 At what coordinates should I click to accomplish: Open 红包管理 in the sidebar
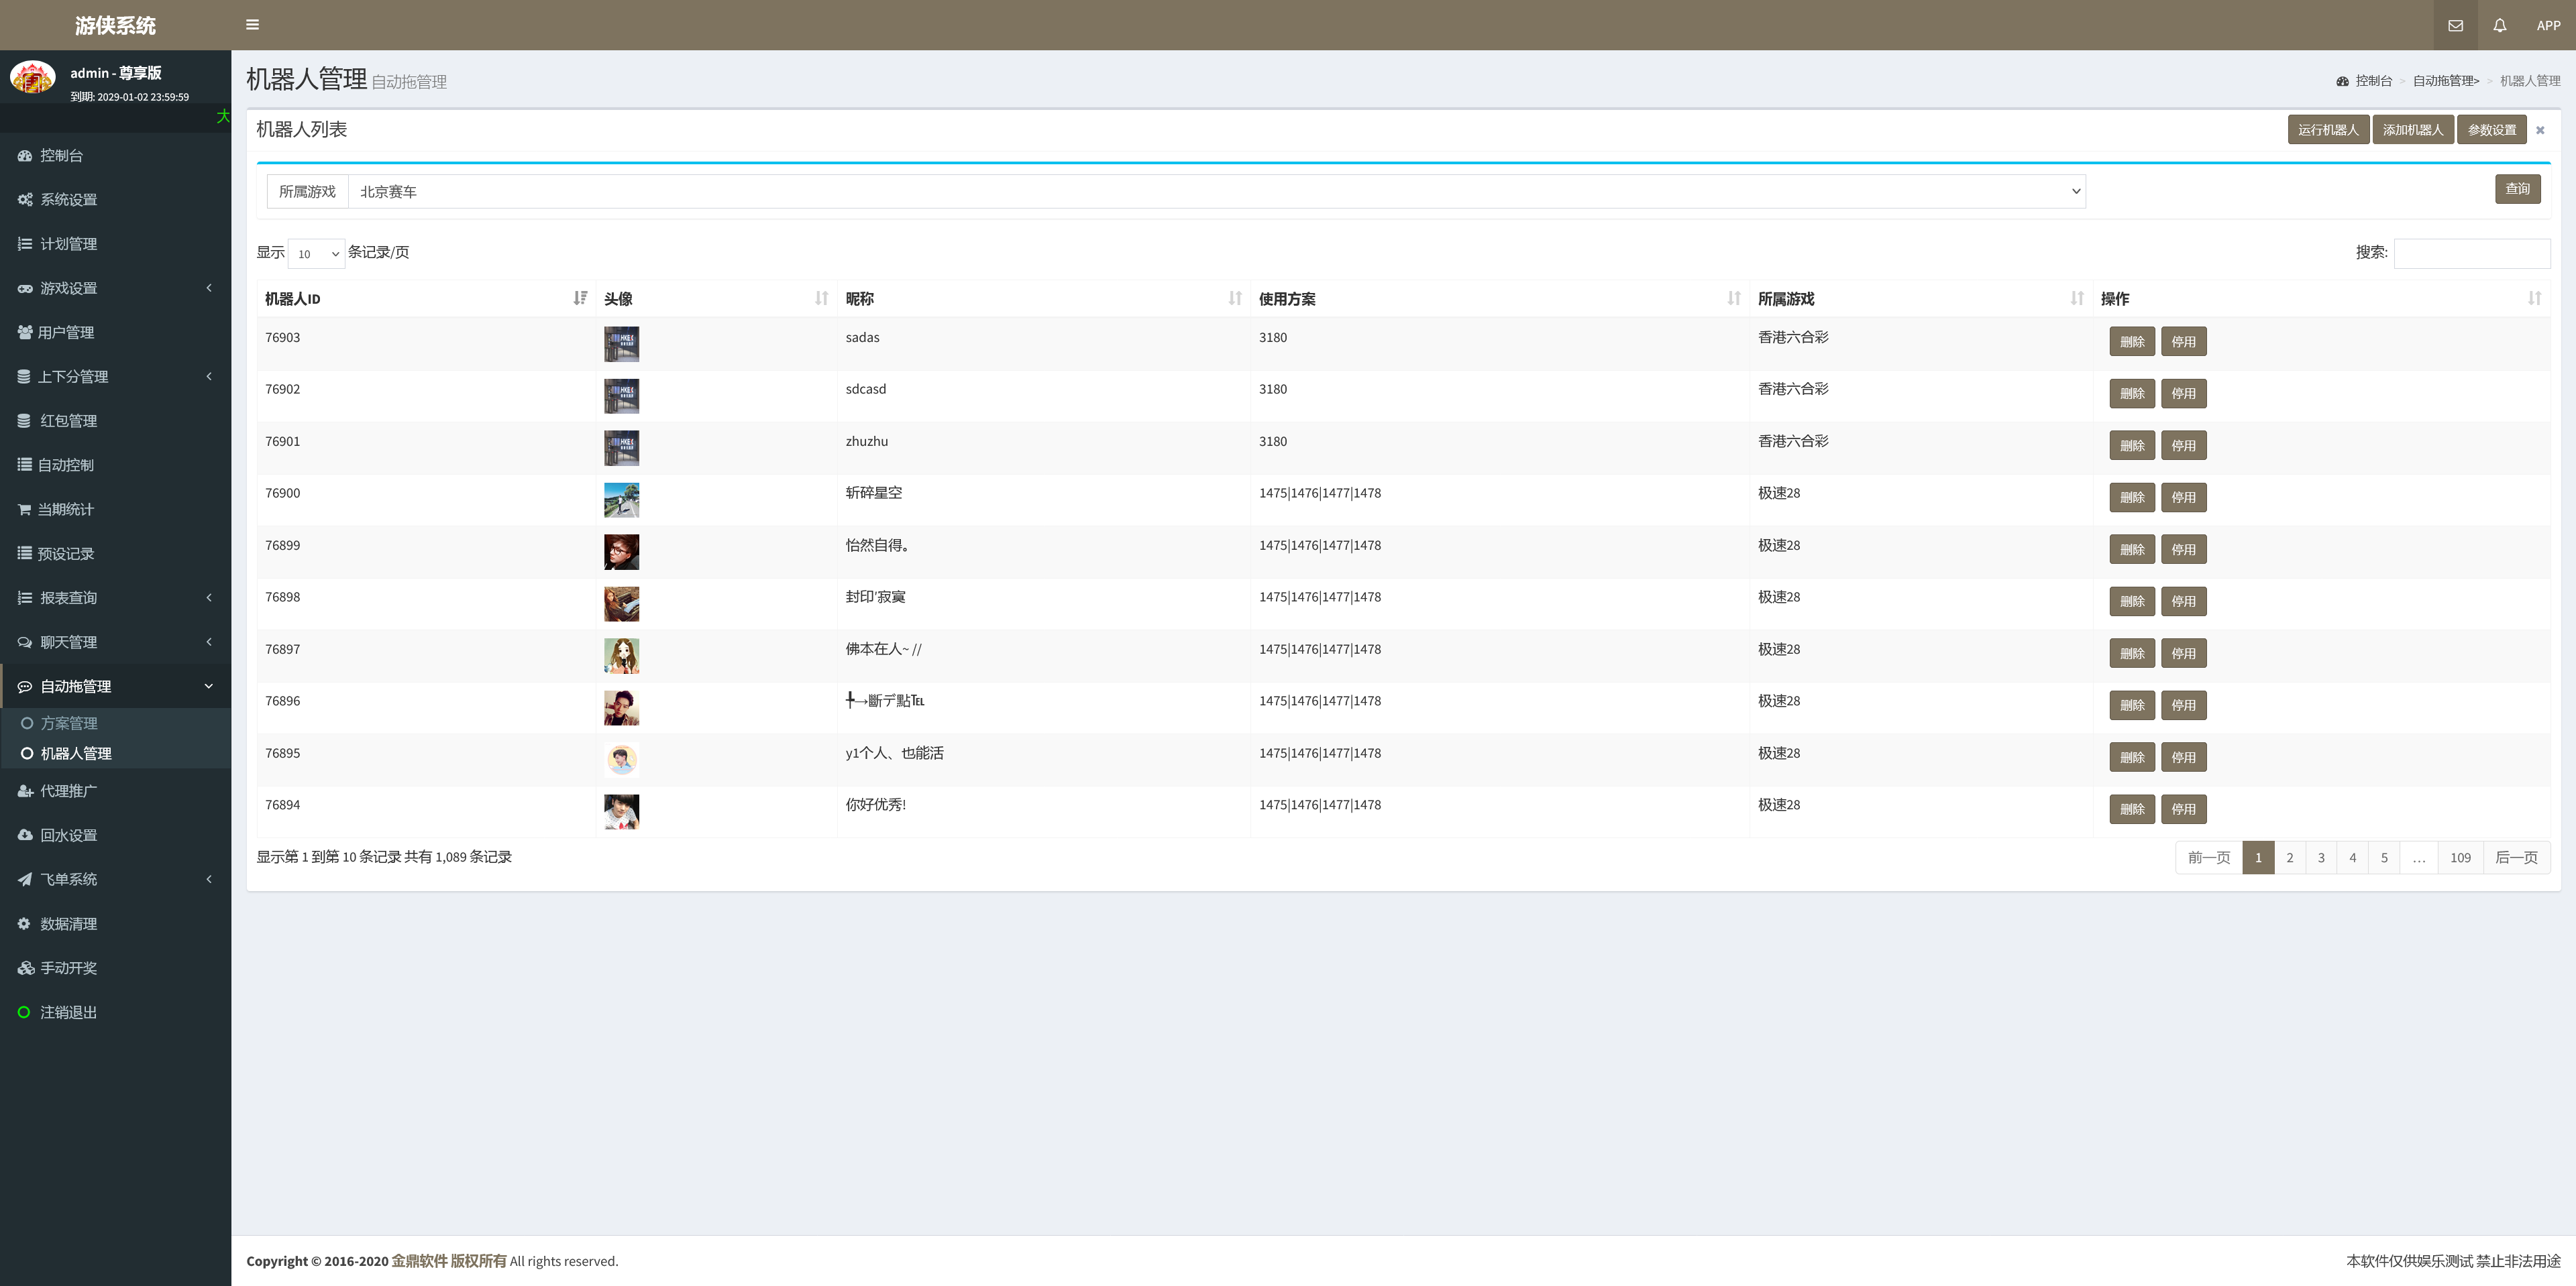(68, 420)
